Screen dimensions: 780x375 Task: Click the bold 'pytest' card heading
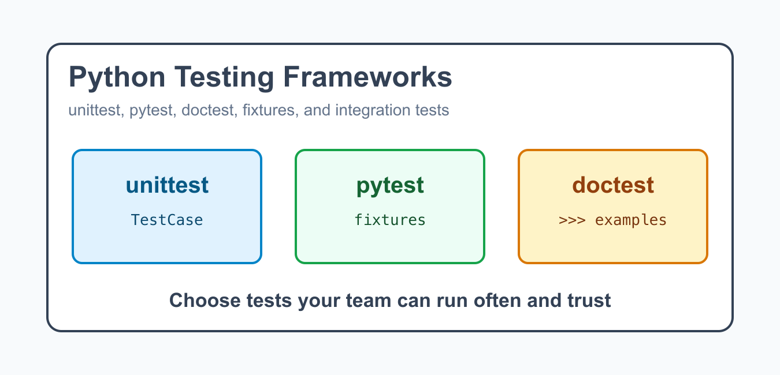point(390,186)
